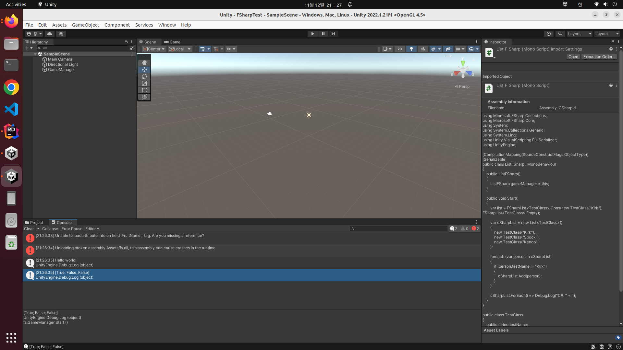The width and height of the screenshot is (623, 350).
Task: Click the Console search field
Action: [399, 229]
